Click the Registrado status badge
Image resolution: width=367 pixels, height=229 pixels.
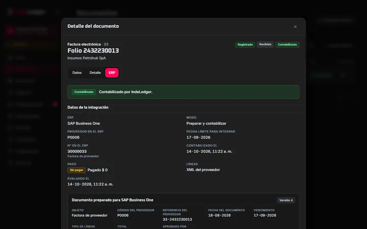(x=245, y=45)
